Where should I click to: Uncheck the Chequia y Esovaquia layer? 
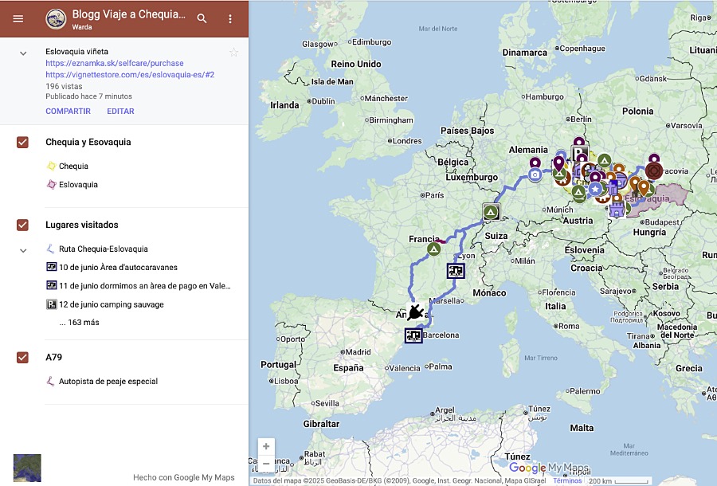pos(22,142)
